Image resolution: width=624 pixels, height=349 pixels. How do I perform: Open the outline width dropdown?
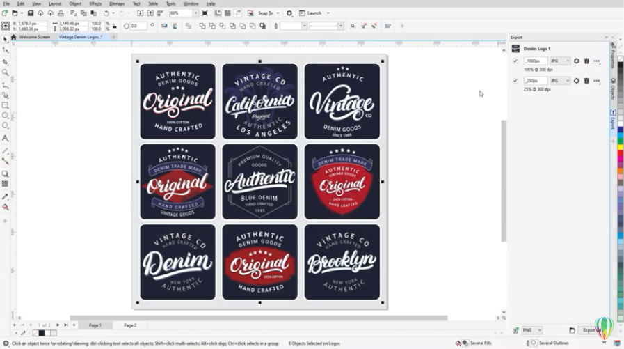pyautogui.click(x=305, y=26)
